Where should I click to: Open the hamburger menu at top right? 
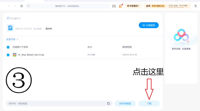click(x=195, y=6)
